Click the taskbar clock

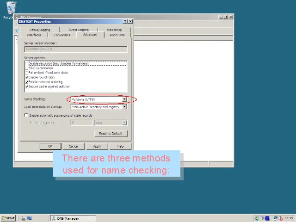(x=289, y=218)
